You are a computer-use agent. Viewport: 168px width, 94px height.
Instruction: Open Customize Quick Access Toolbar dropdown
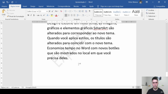tap(16, 2)
